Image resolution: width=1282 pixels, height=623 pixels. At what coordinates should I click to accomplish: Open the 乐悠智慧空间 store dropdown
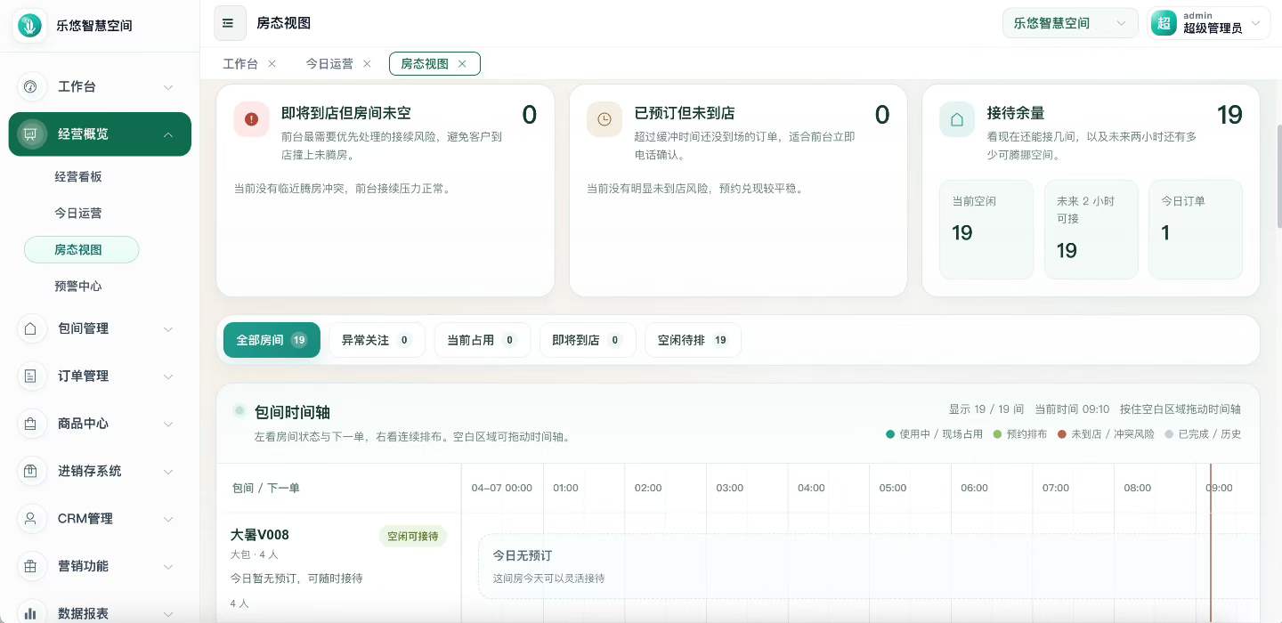(1069, 23)
